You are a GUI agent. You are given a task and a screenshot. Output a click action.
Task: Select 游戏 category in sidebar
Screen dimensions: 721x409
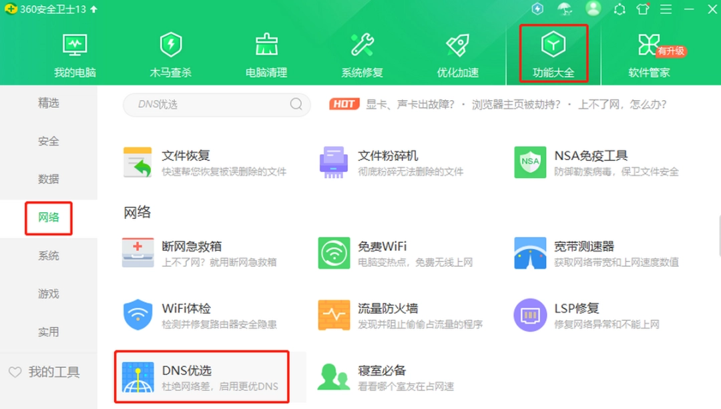click(48, 294)
